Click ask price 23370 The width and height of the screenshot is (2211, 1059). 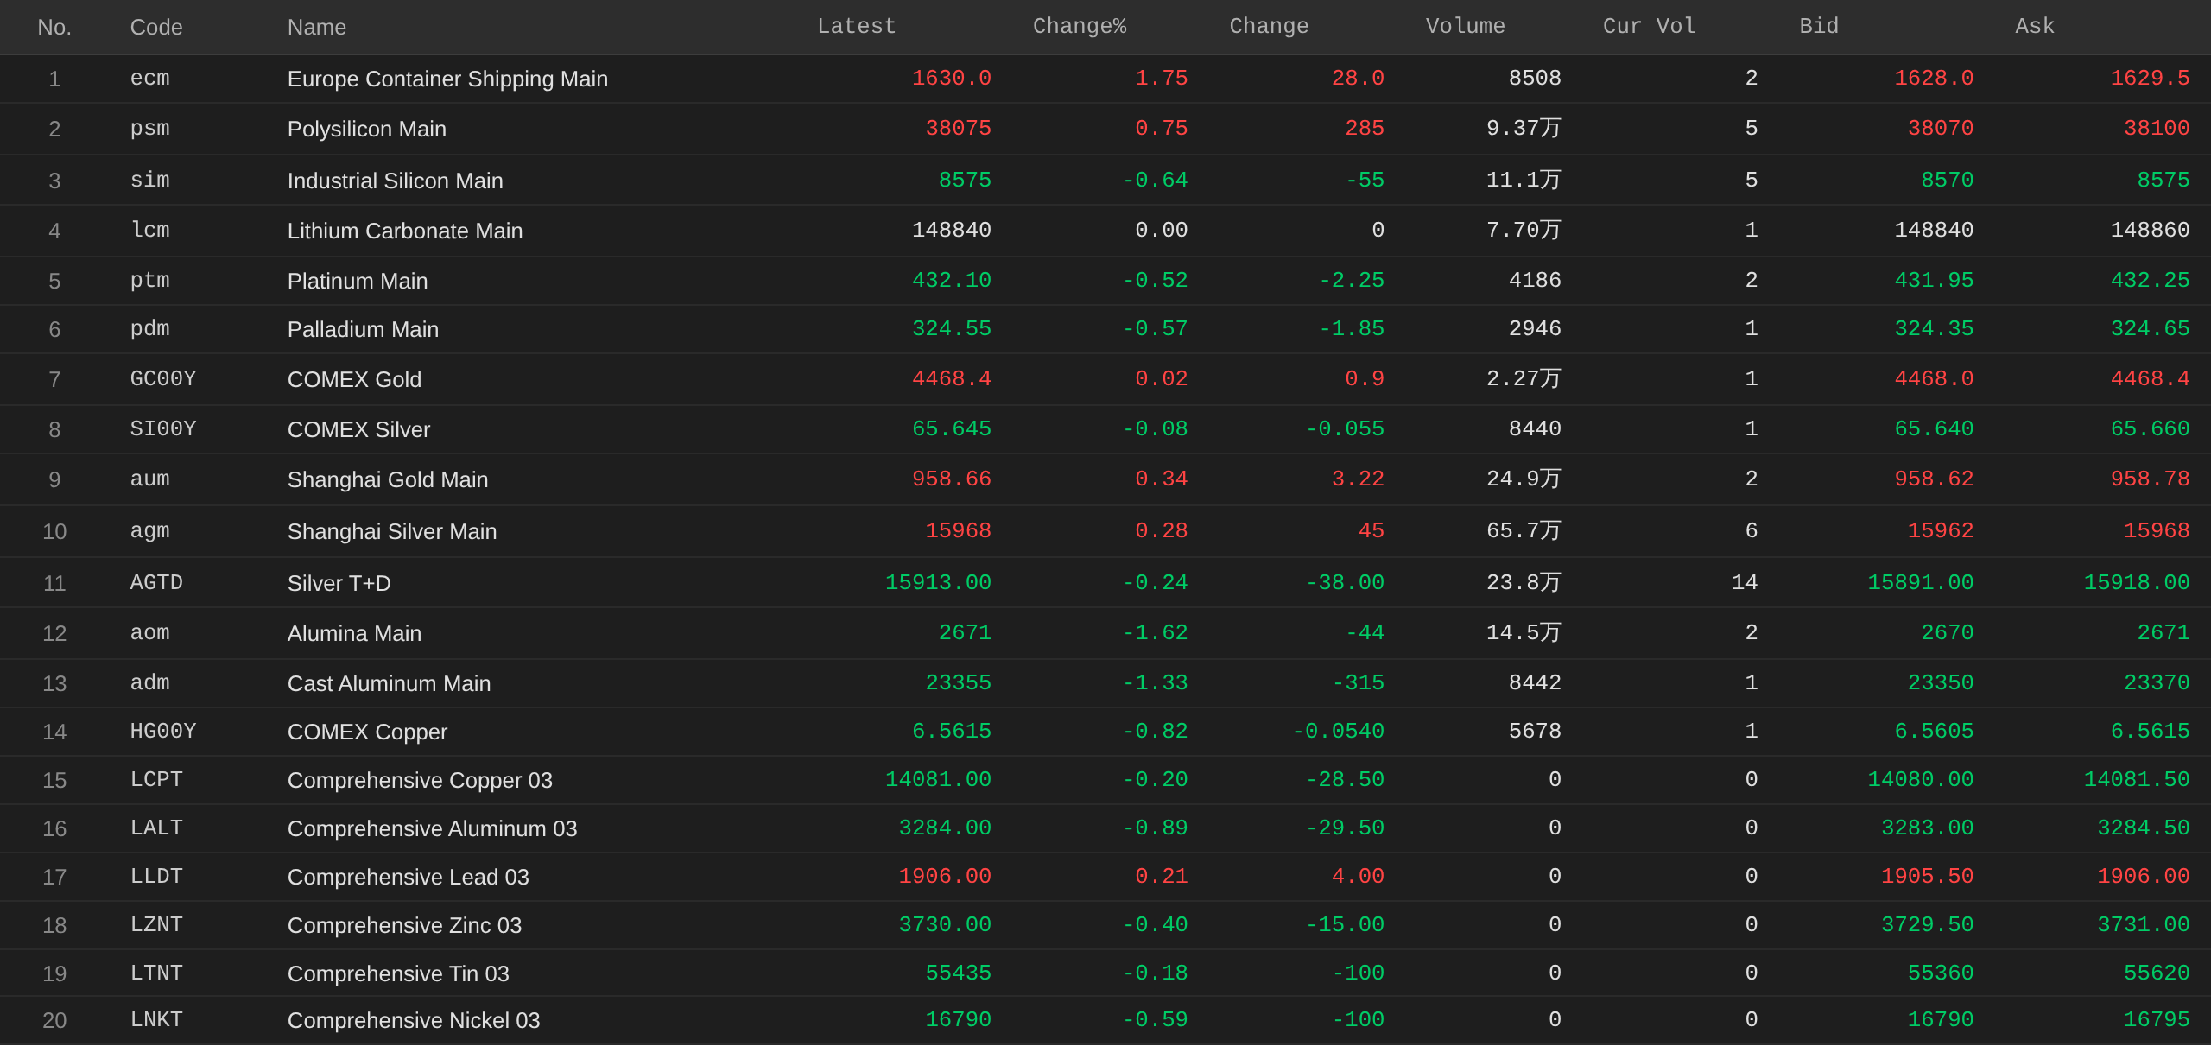[x=2157, y=683]
